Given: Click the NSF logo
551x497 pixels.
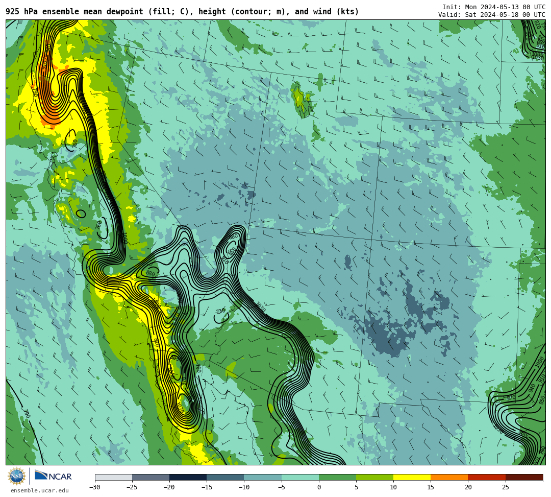Looking at the screenshot, I should click(17, 476).
